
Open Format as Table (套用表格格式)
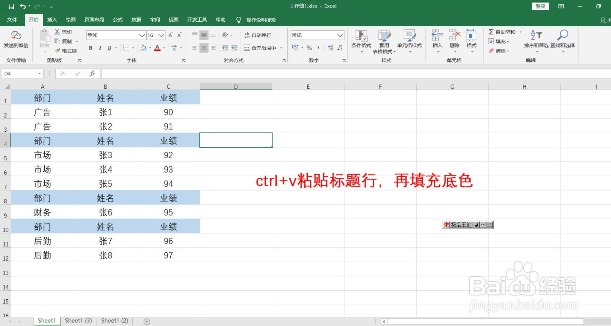tap(384, 42)
